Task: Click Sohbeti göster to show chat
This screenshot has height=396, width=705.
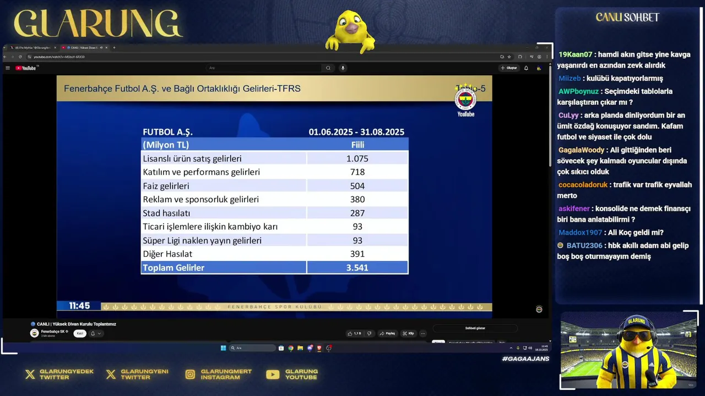Action: [475, 328]
